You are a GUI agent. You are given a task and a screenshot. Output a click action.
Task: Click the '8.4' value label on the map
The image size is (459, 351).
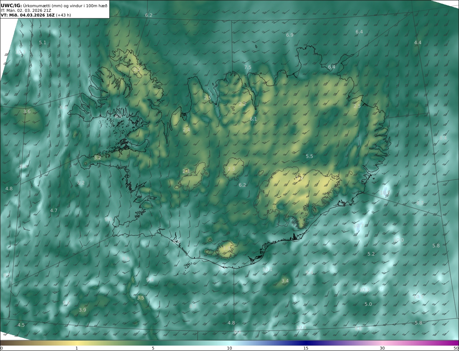(443, 137)
